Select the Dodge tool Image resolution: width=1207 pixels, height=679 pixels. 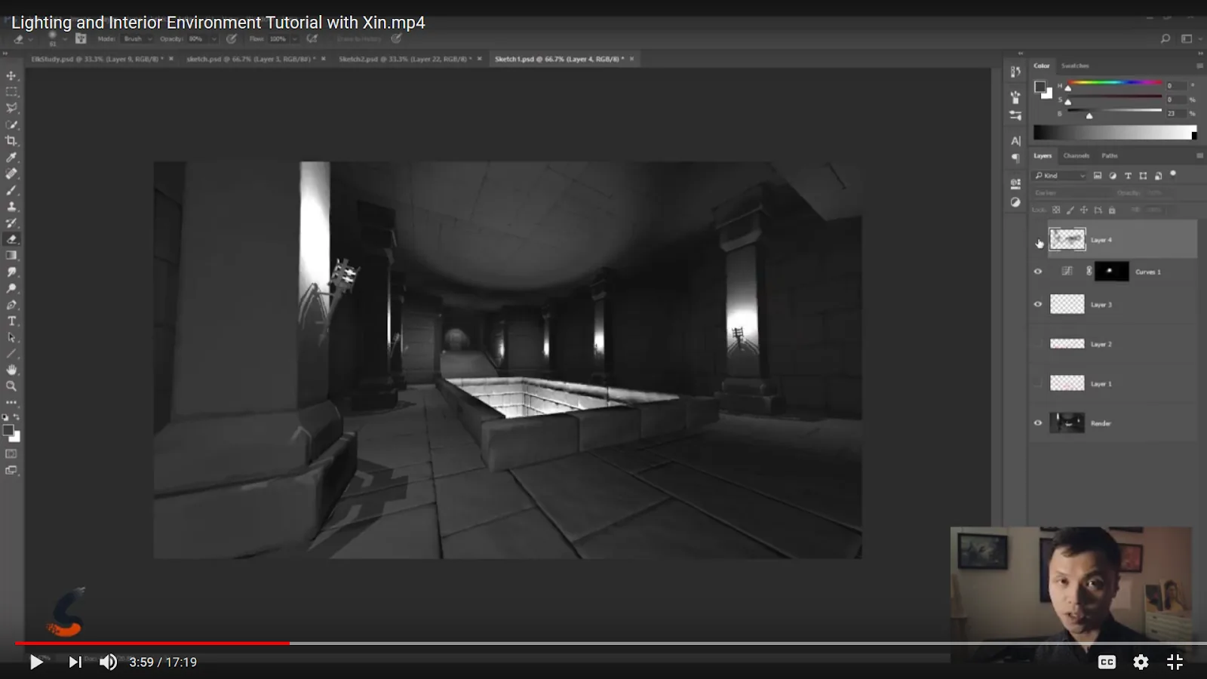[x=11, y=289]
